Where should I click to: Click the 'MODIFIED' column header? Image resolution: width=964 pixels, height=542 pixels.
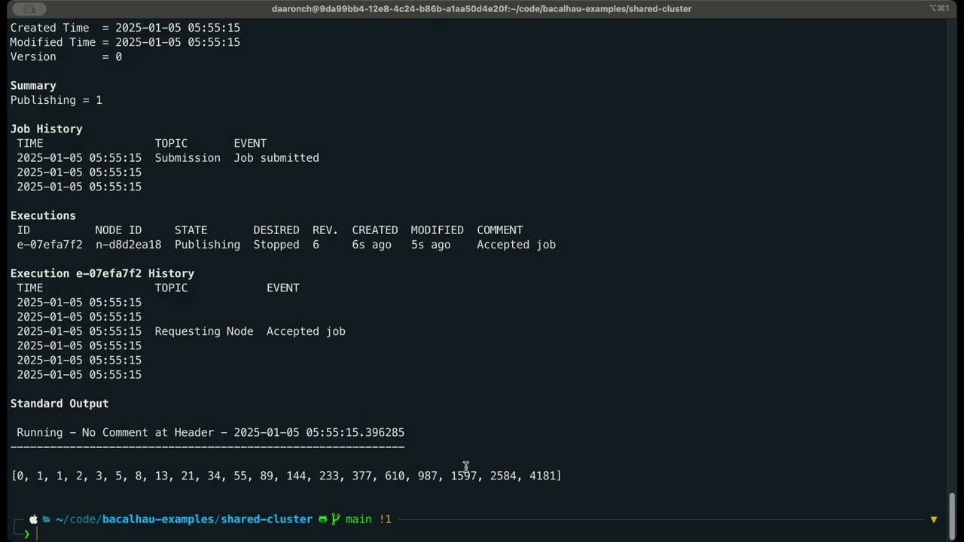tap(438, 230)
